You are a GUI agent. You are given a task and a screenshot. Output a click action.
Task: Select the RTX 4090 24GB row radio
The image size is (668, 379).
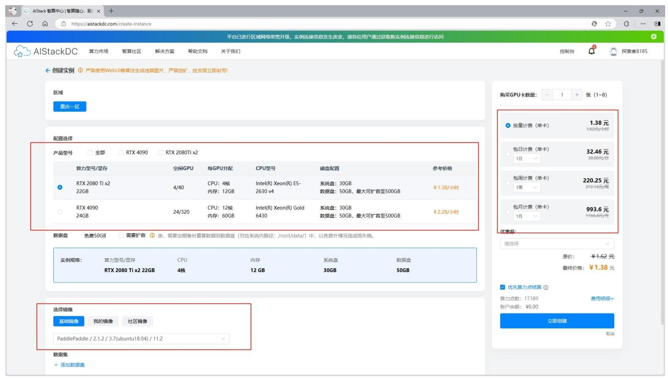pos(60,212)
